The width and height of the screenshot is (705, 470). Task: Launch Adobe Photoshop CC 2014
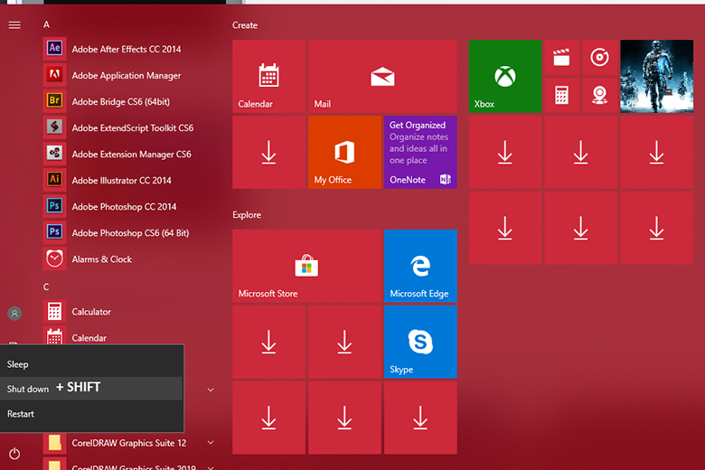coord(124,206)
